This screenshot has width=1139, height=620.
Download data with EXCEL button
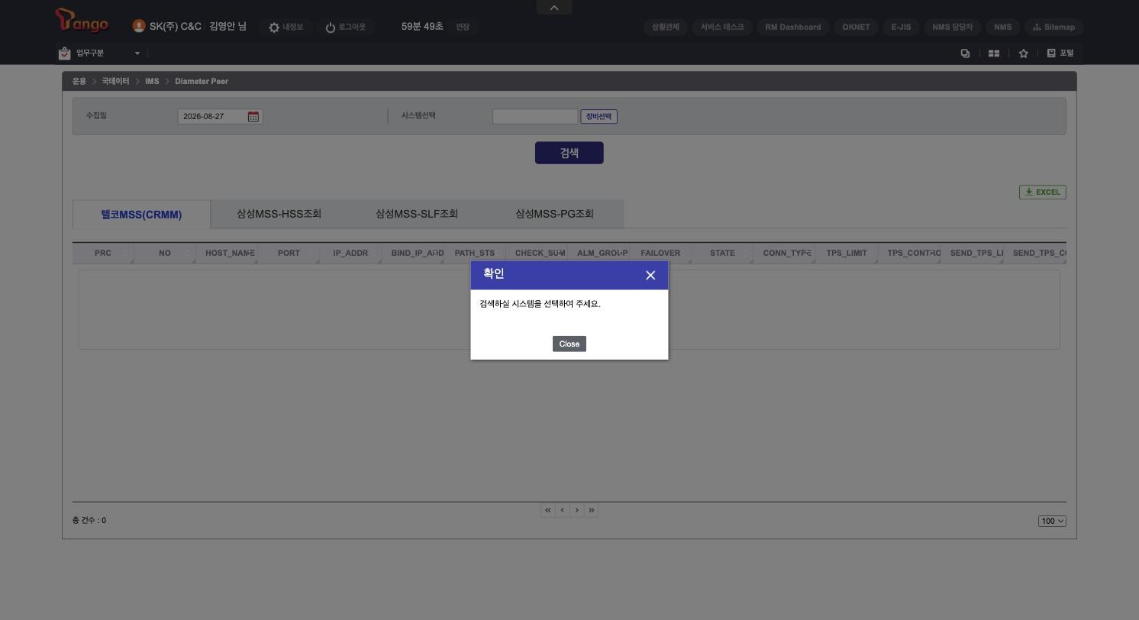click(x=1043, y=192)
